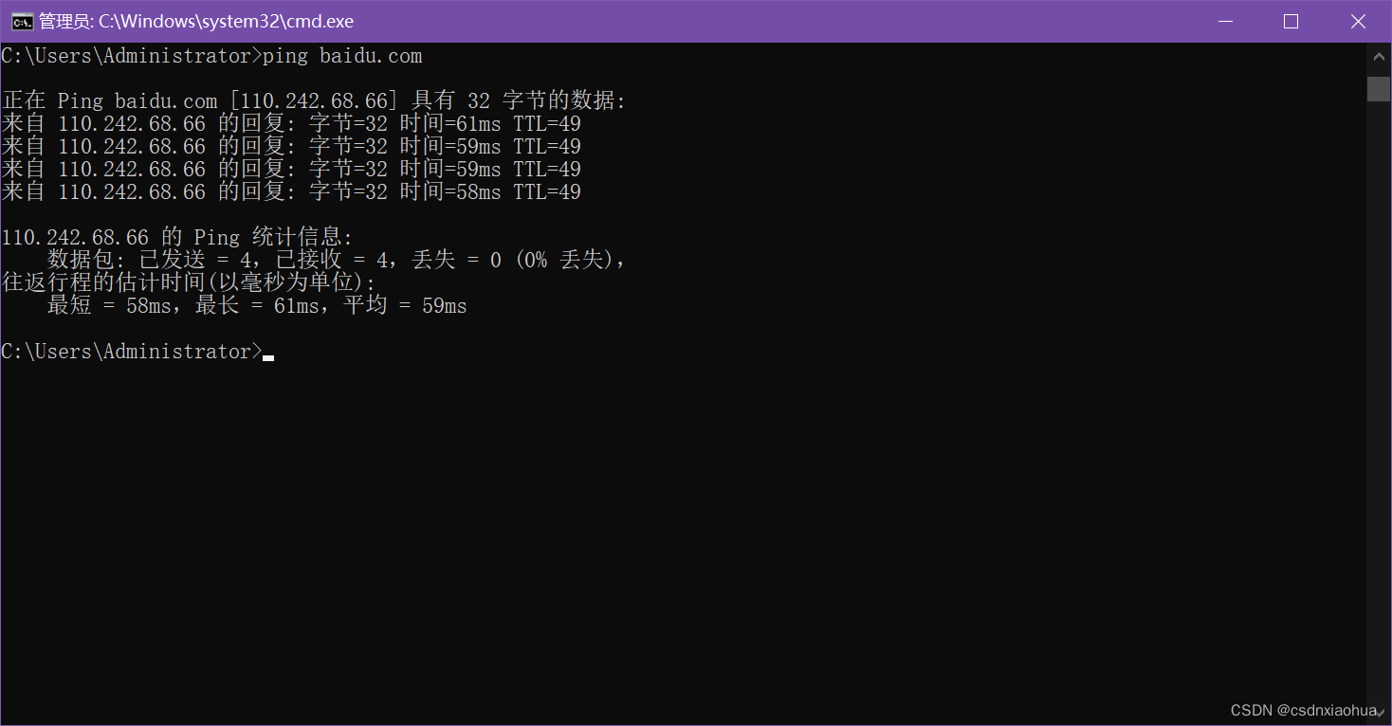This screenshot has height=726, width=1392.
Task: Click the "往返行程的估计时间" line
Action: coord(189,282)
